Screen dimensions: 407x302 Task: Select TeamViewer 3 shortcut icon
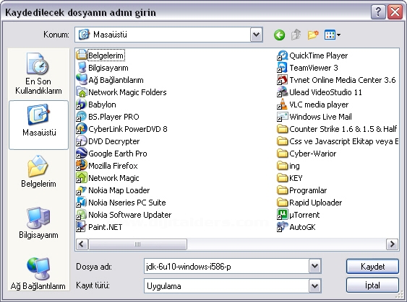tap(283, 68)
